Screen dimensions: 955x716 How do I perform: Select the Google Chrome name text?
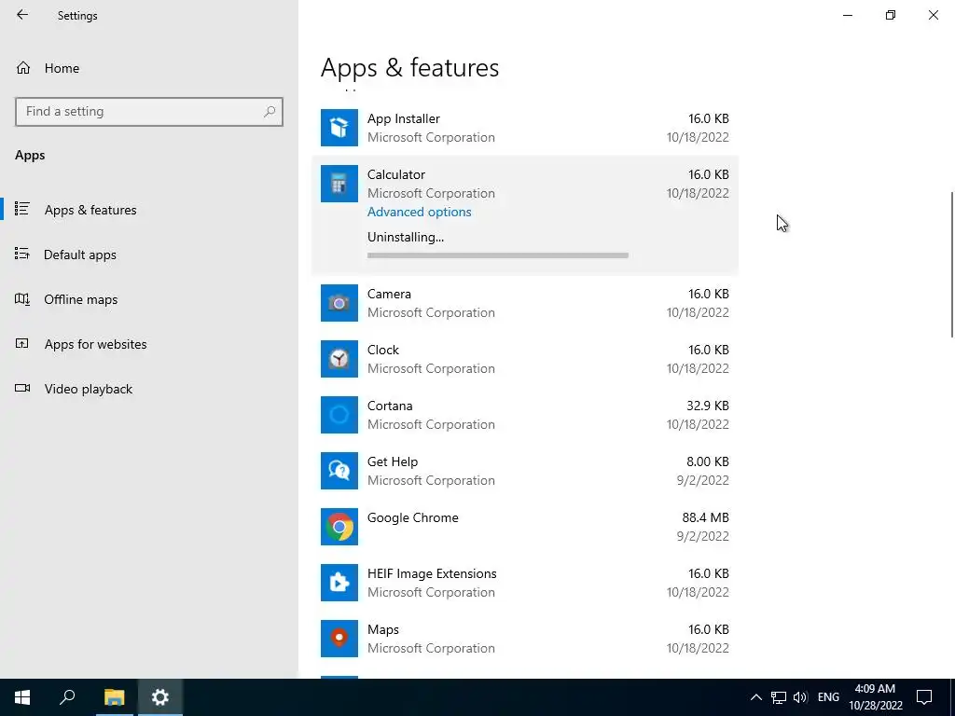(x=413, y=518)
